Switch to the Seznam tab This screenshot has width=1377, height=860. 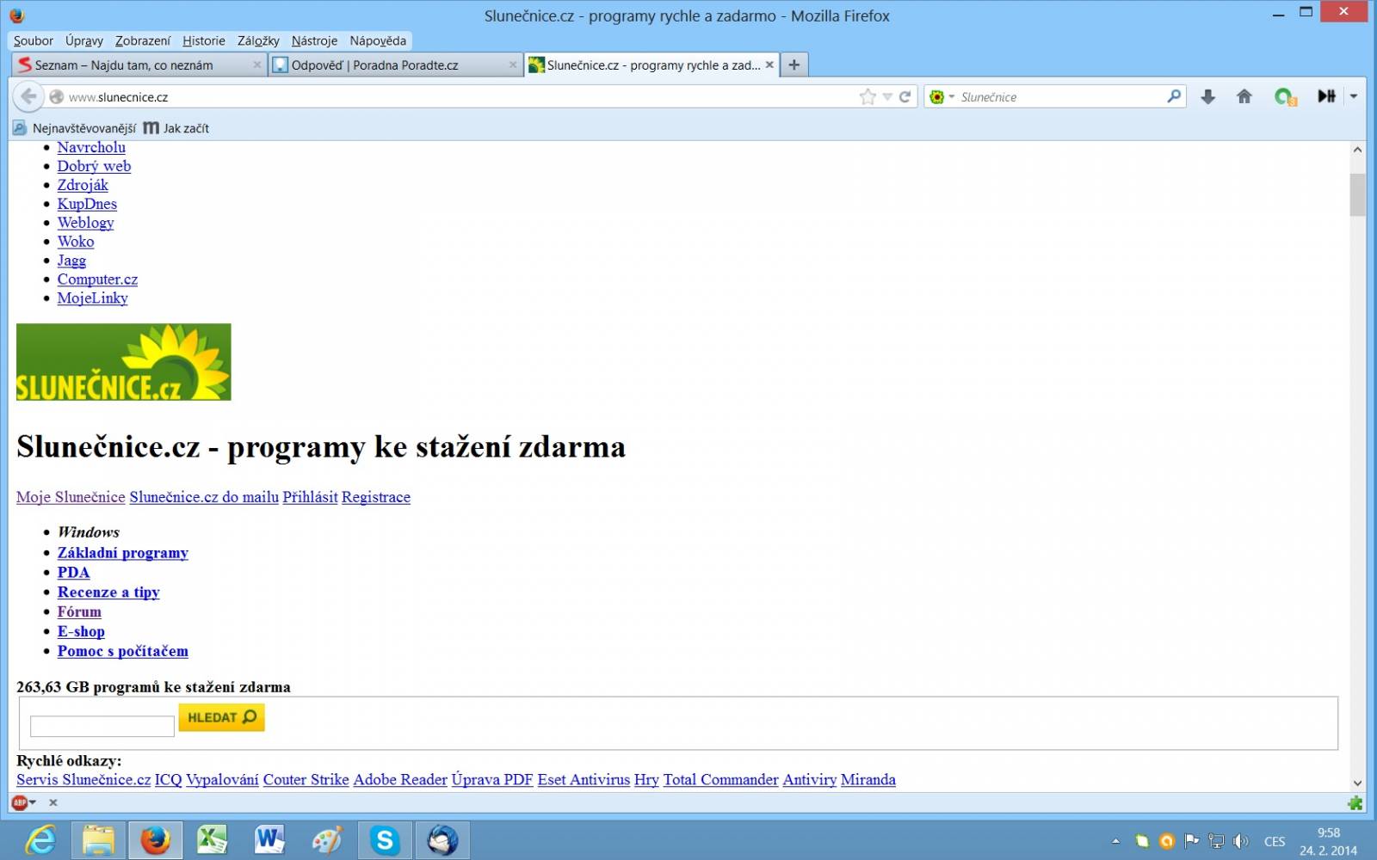click(138, 64)
